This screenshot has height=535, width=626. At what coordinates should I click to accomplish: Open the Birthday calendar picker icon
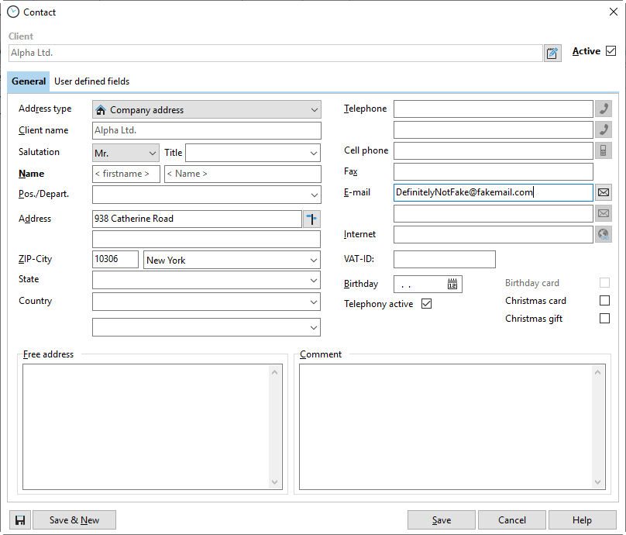click(452, 285)
